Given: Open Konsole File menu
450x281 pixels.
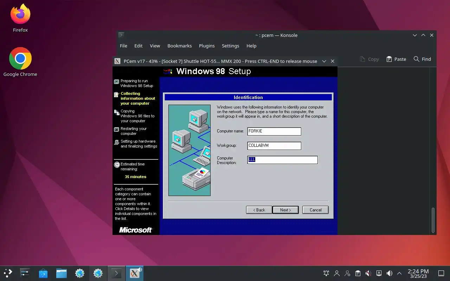Looking at the screenshot, I should [123, 46].
